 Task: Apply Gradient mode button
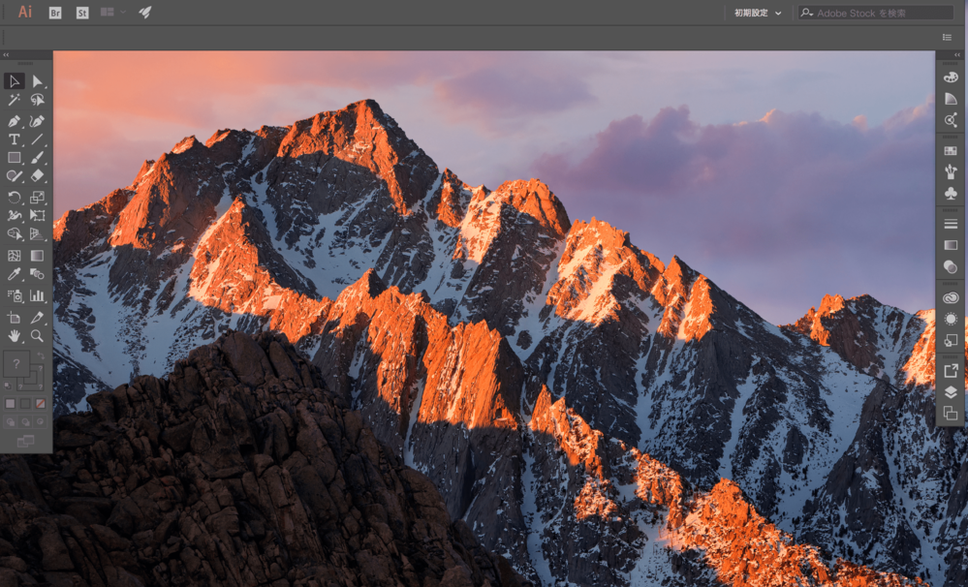pos(25,404)
